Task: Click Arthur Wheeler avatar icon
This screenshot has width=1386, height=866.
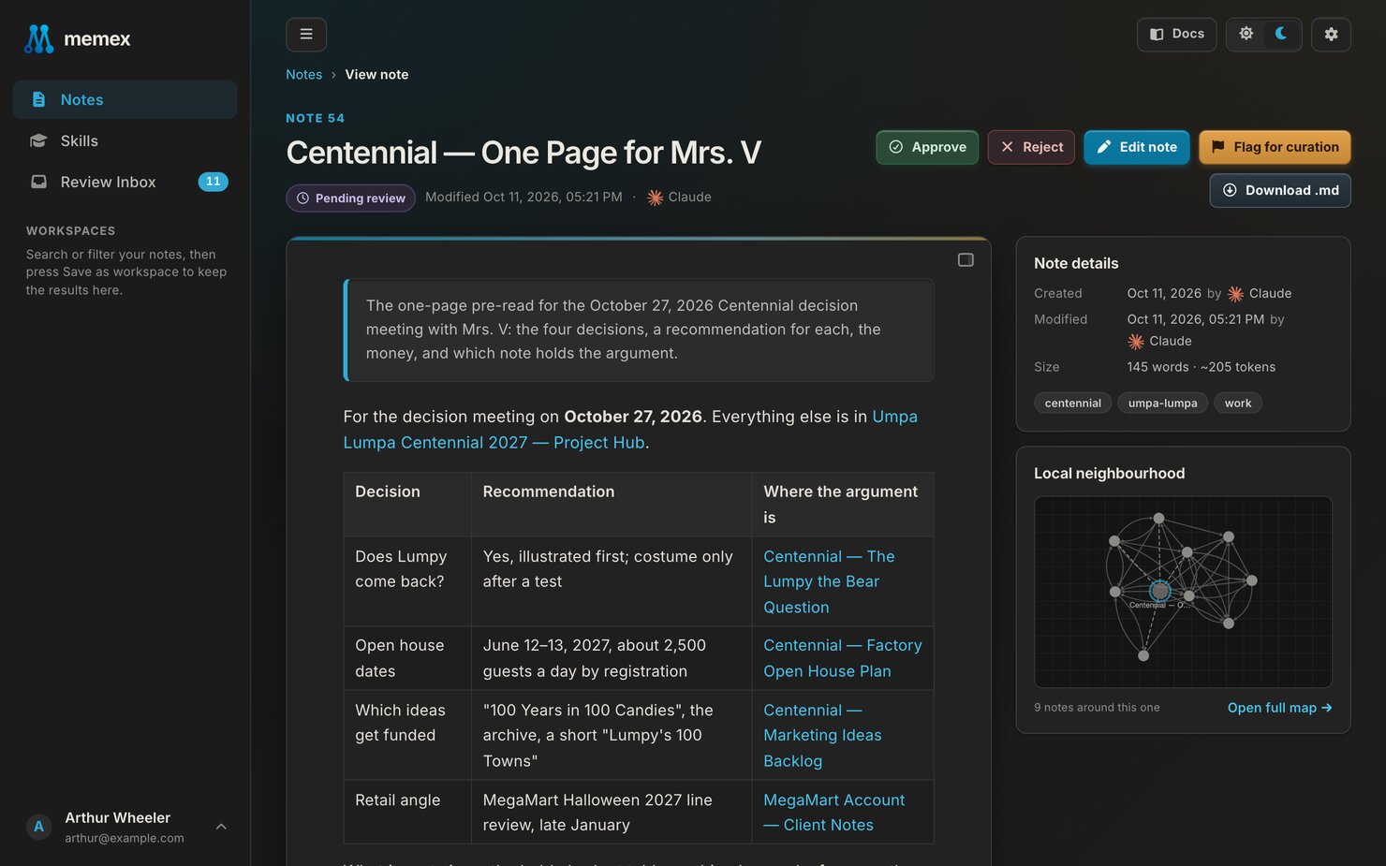Action: [38, 827]
